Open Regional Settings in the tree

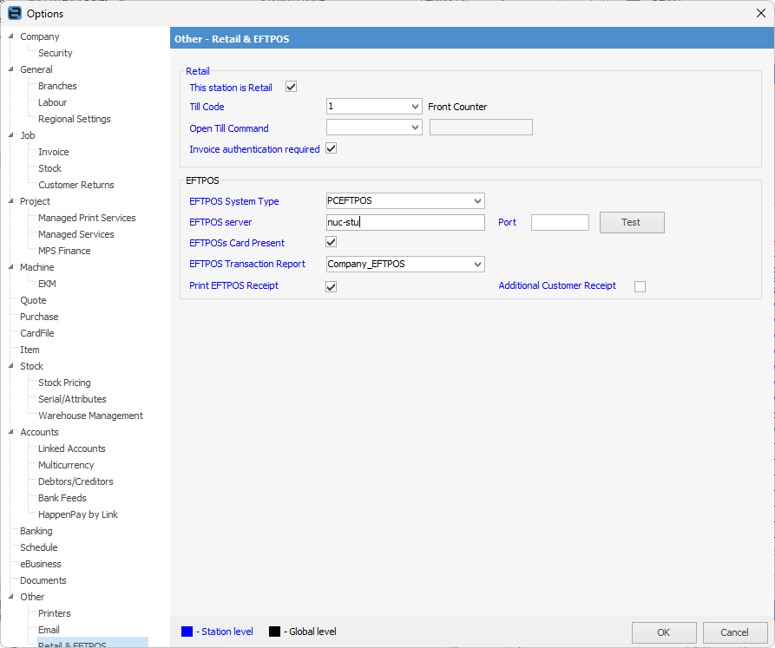pos(74,119)
